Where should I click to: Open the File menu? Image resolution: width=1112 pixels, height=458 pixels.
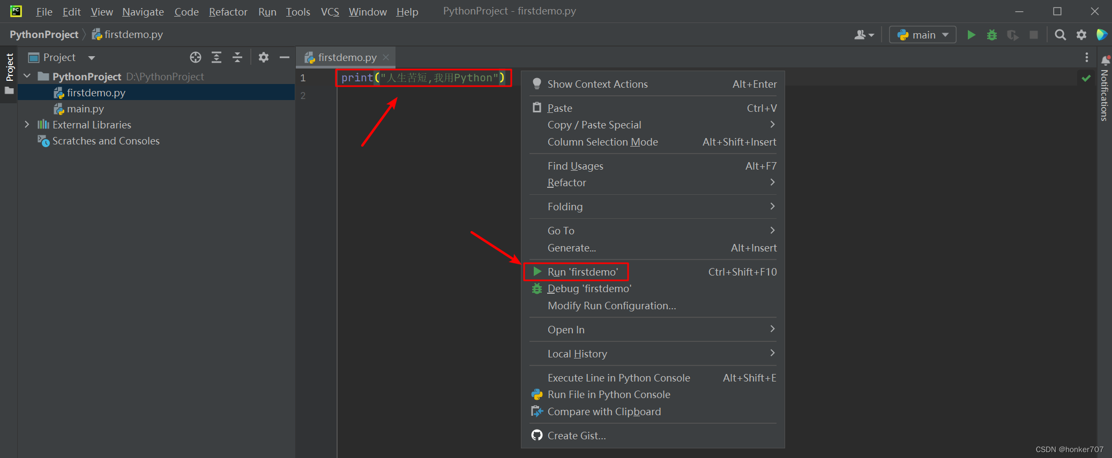(x=44, y=12)
